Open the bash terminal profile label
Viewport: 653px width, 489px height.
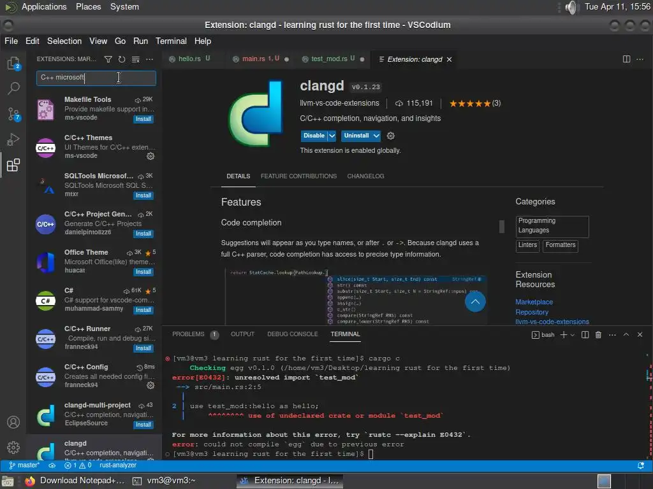[x=543, y=335]
